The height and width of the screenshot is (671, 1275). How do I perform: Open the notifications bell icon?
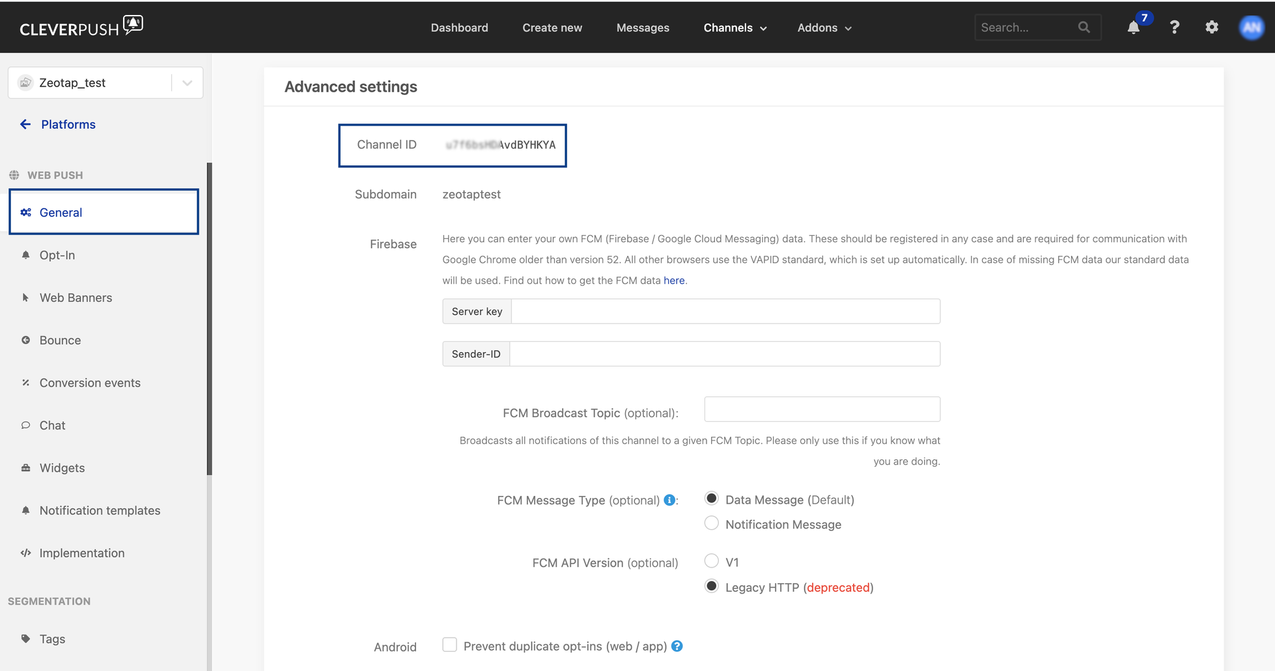(1133, 27)
